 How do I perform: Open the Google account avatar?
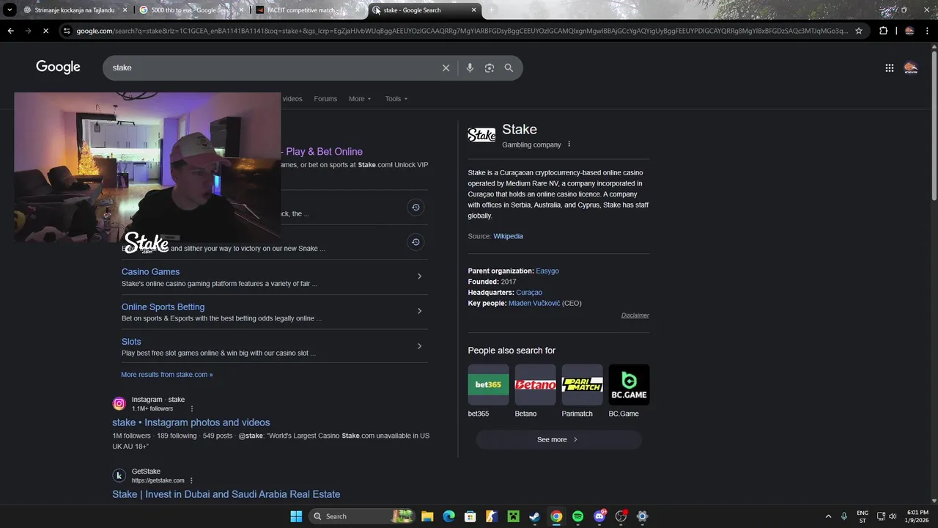click(x=911, y=67)
